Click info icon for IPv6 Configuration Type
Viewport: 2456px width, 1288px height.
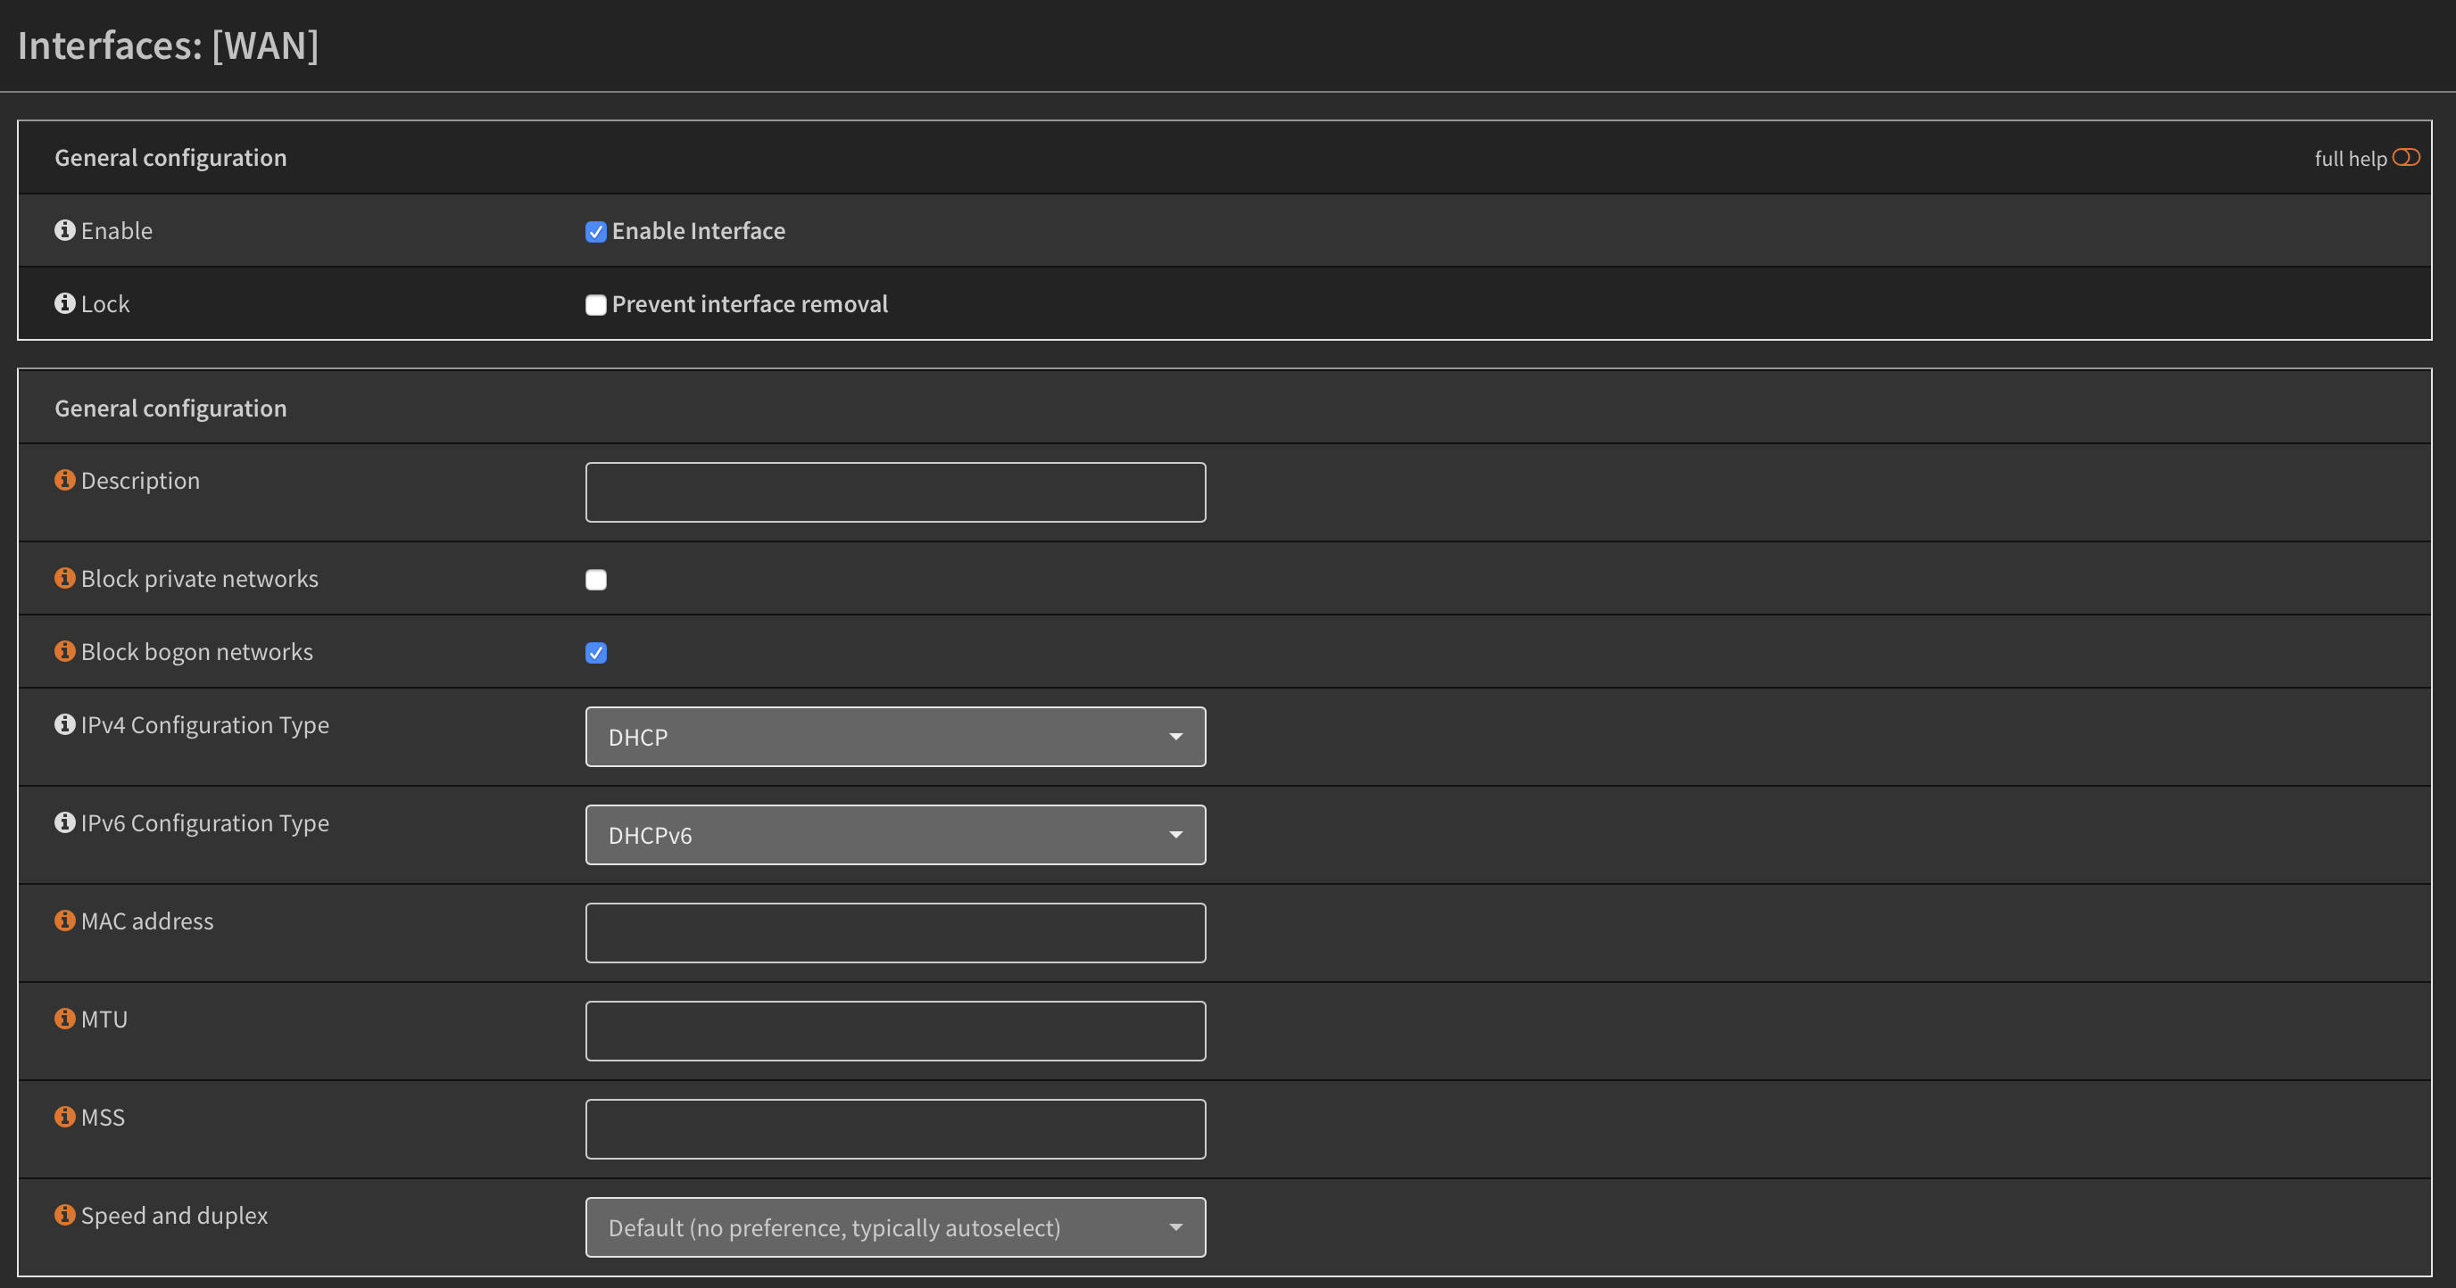pyautogui.click(x=65, y=822)
